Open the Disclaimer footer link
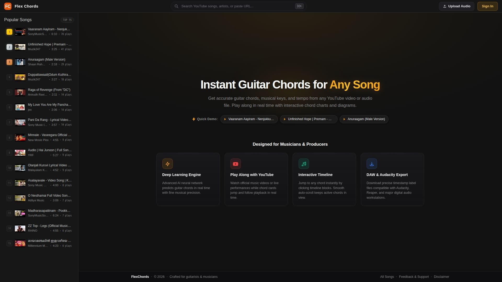The width and height of the screenshot is (502, 282). pyautogui.click(x=441, y=277)
